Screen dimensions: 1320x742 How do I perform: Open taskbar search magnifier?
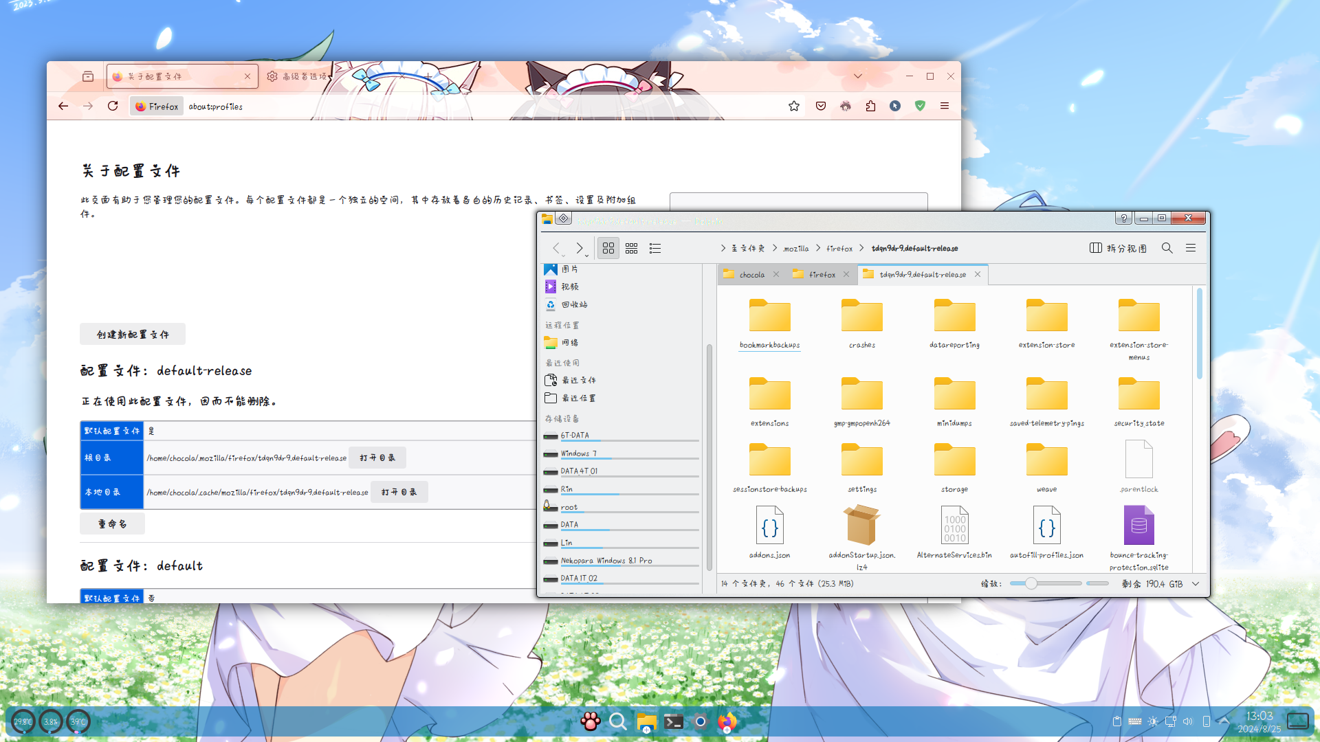click(618, 721)
